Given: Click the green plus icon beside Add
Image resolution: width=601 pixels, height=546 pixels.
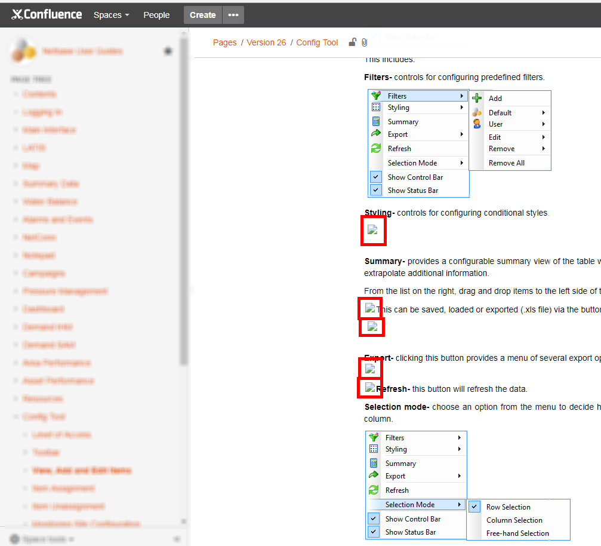Looking at the screenshot, I should click(x=477, y=98).
